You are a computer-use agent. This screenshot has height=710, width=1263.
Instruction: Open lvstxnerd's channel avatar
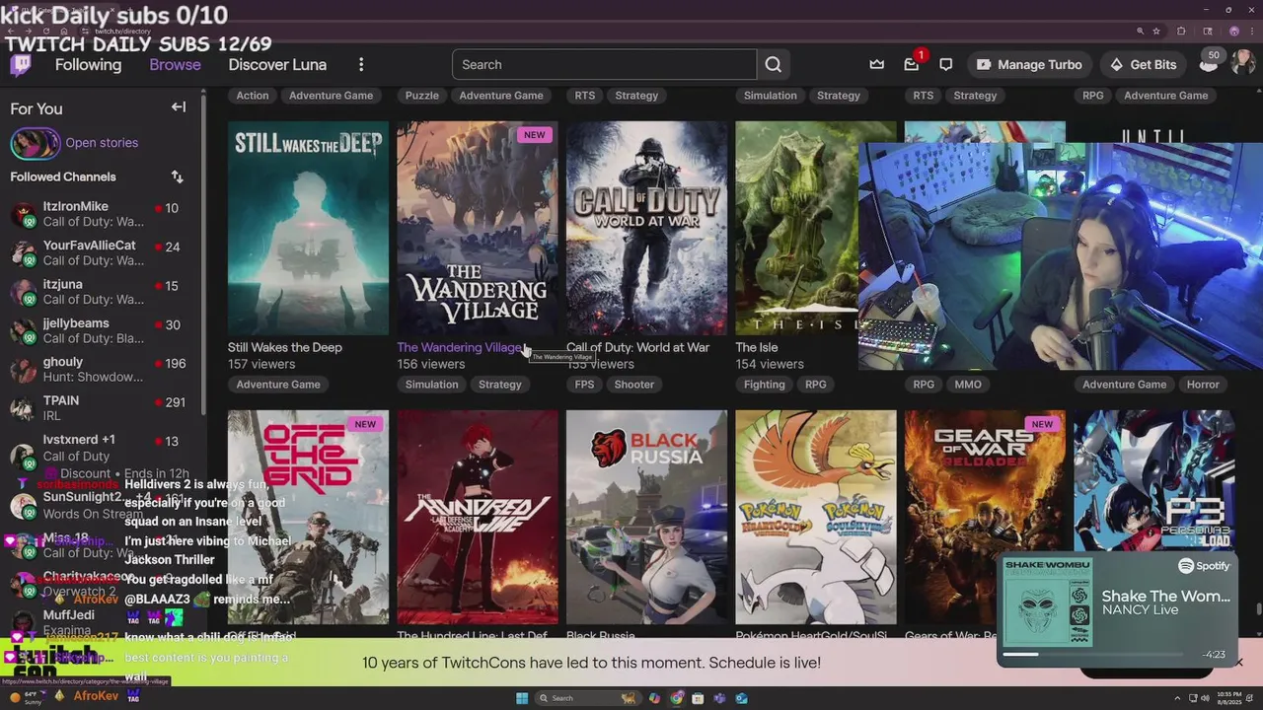24,456
